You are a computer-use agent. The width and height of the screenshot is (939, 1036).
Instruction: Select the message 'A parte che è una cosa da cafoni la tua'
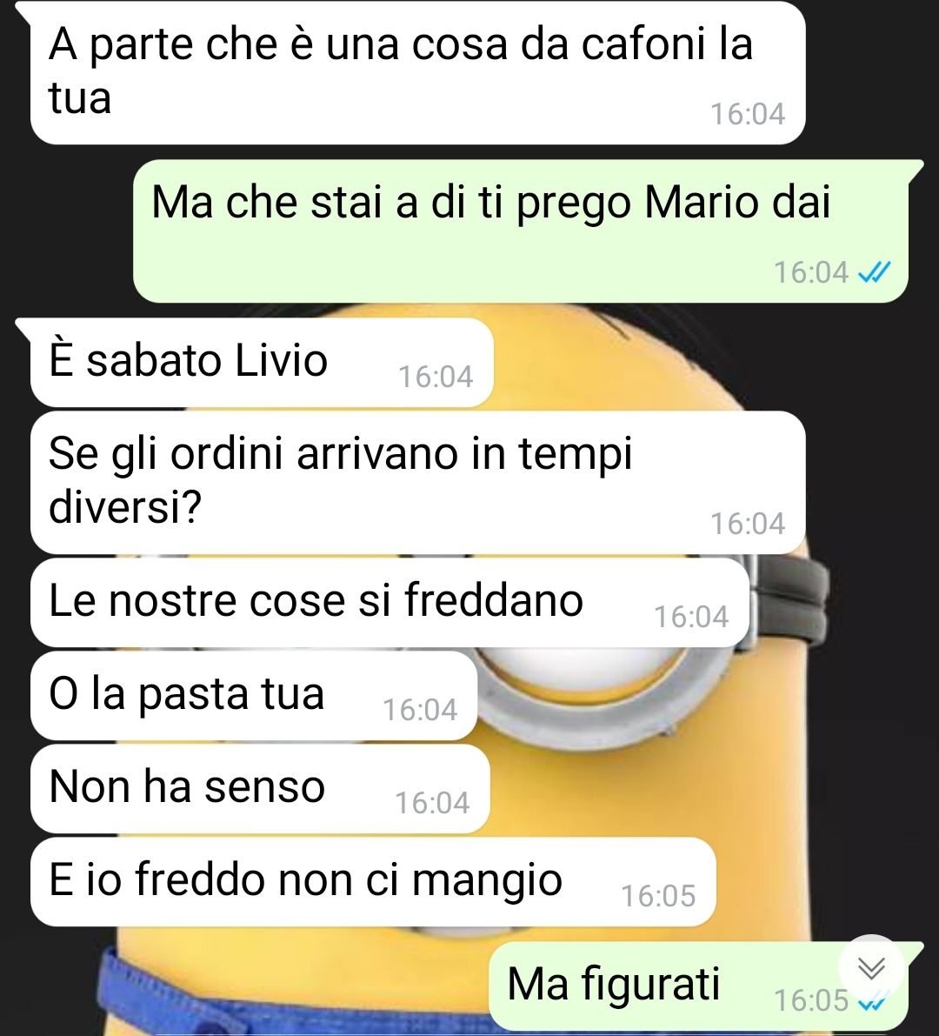[x=417, y=72]
